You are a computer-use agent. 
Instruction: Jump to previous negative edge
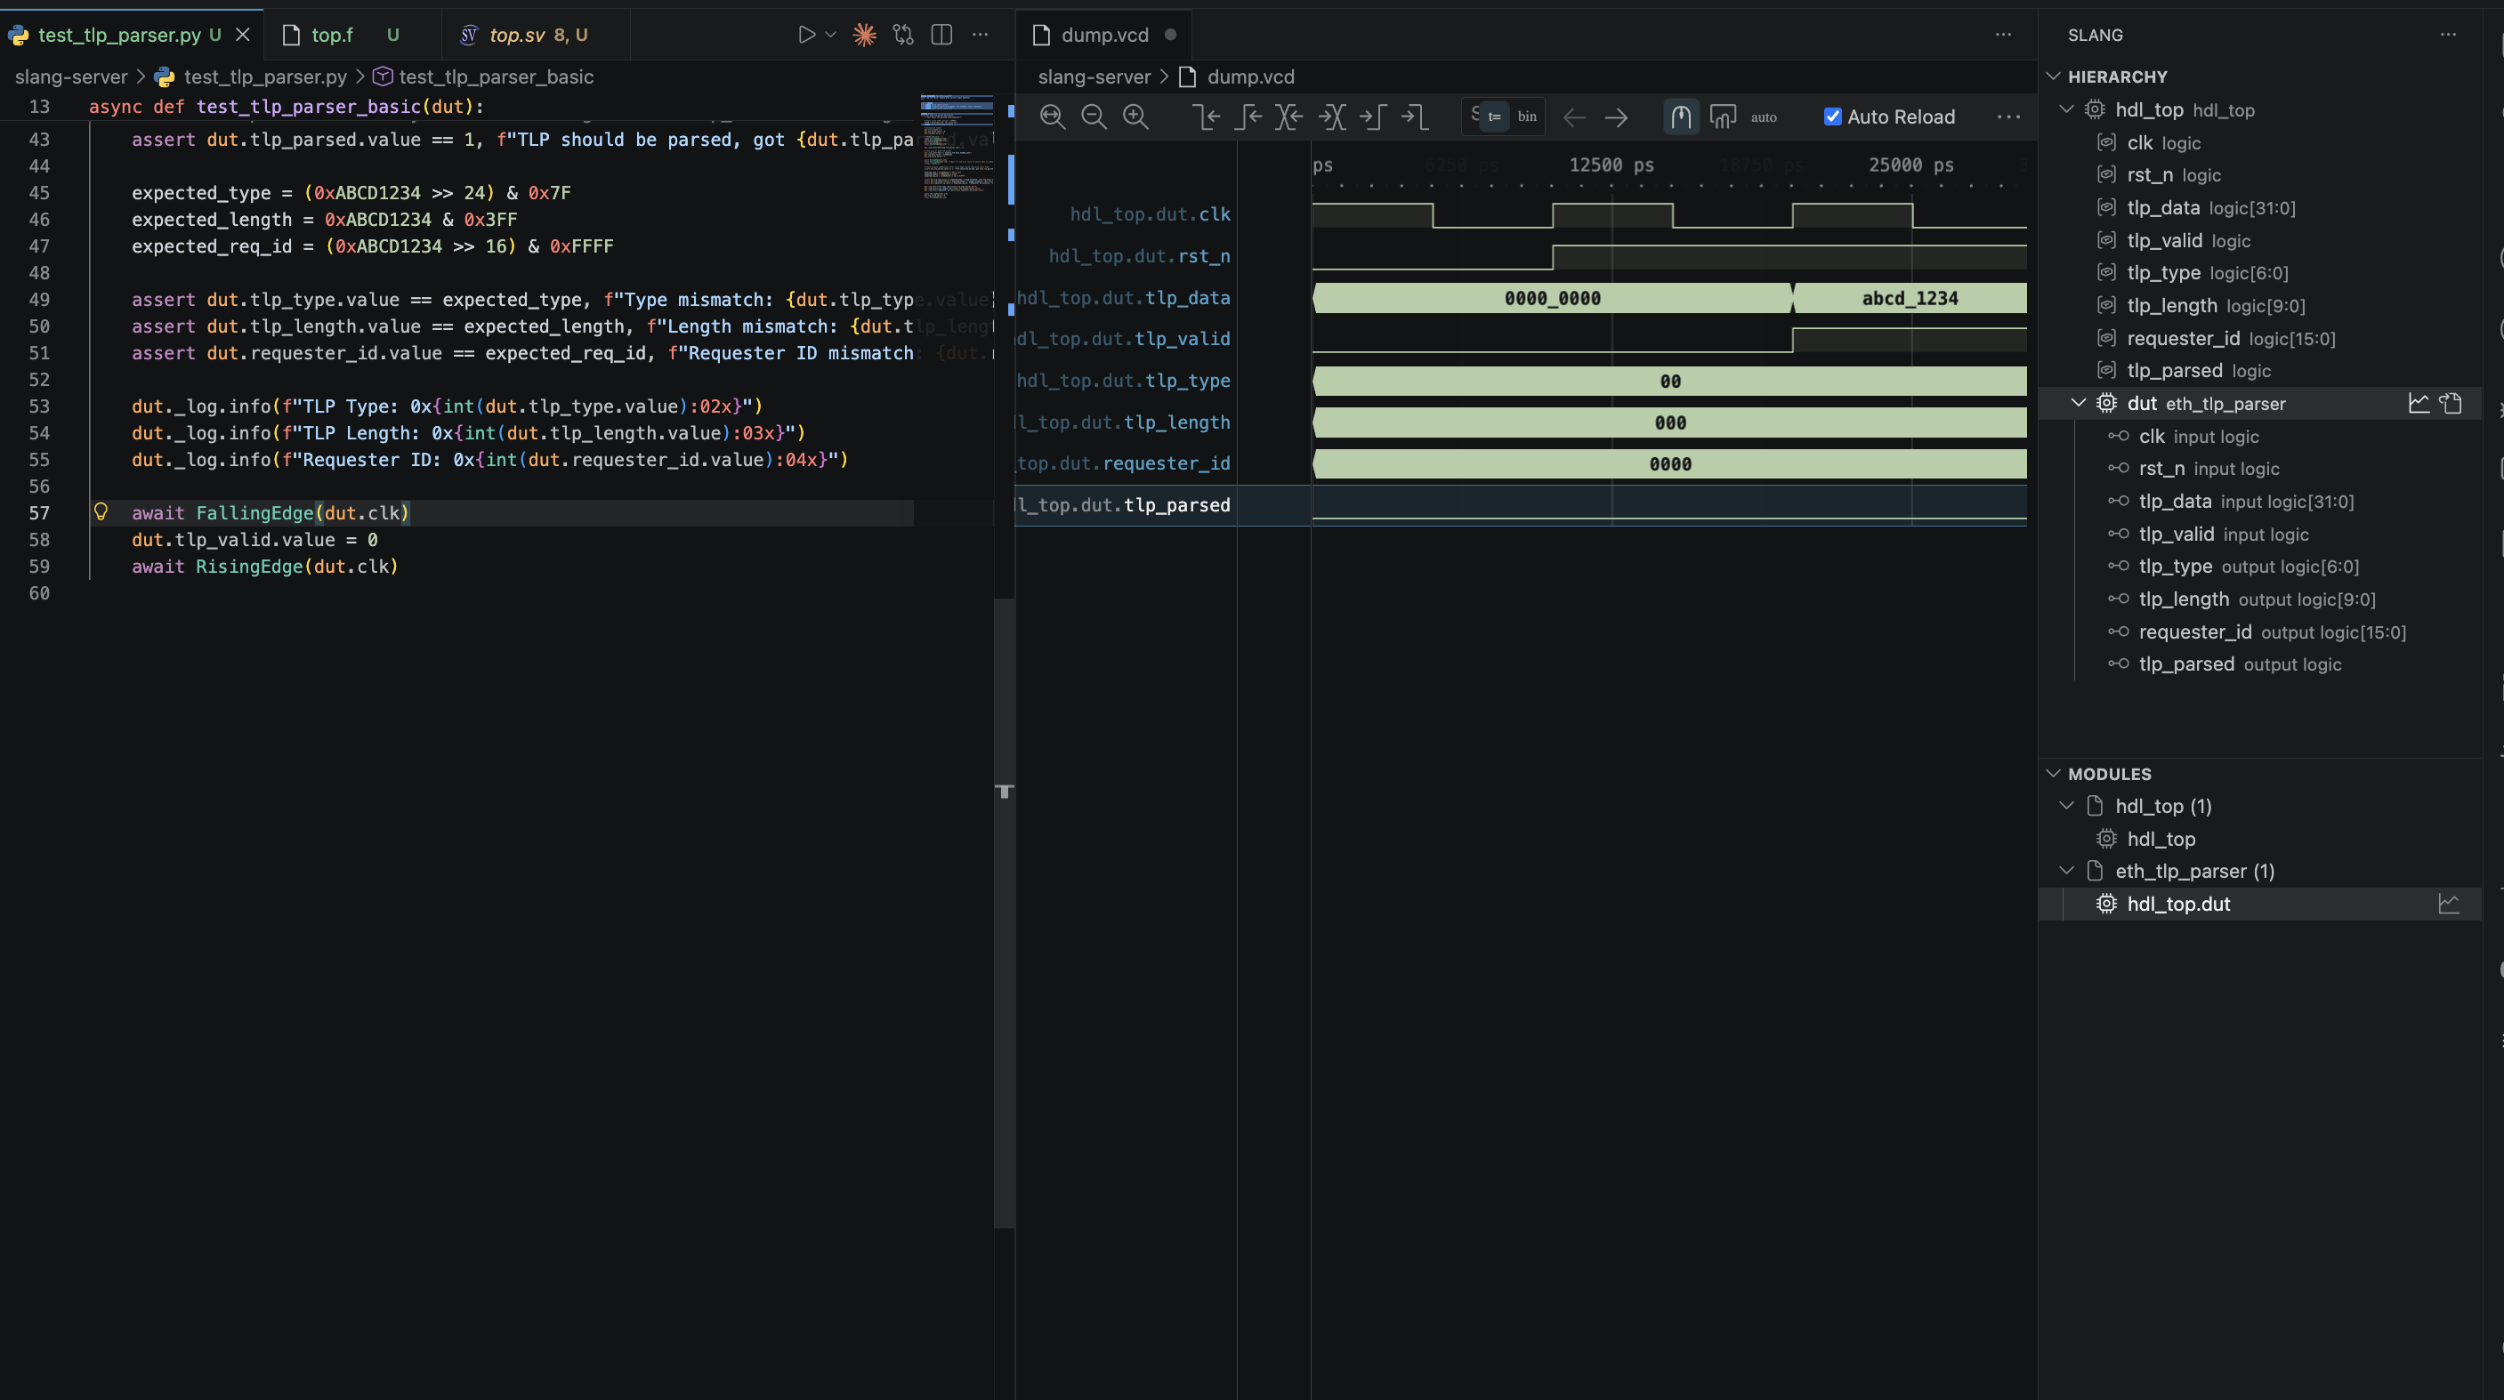(1207, 117)
